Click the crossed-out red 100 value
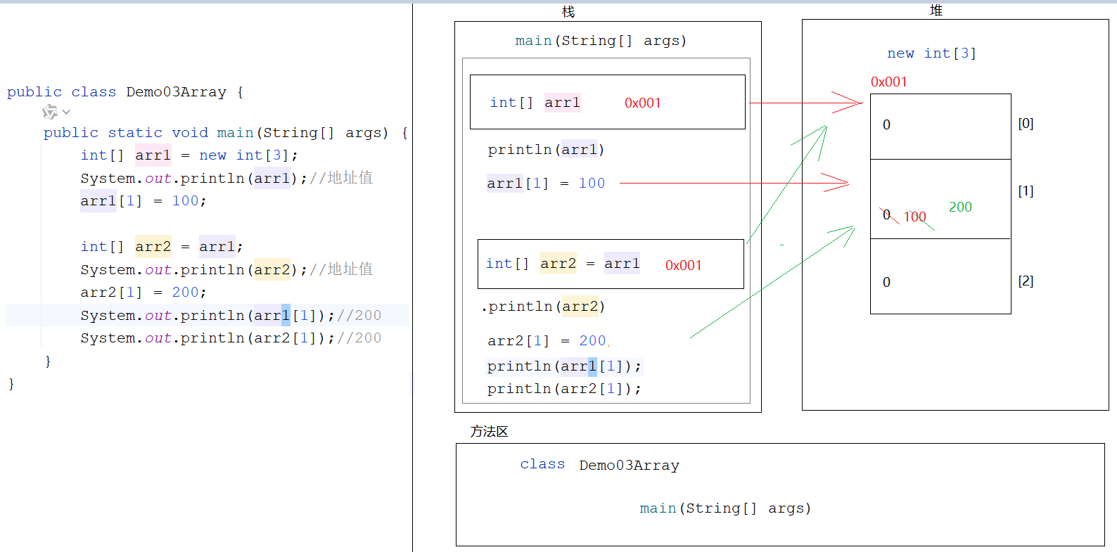 (914, 217)
